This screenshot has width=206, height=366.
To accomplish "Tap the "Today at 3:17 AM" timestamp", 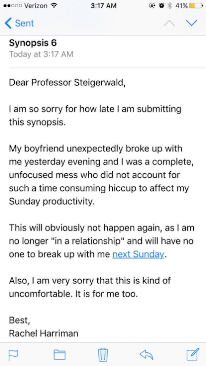I will (41, 54).
